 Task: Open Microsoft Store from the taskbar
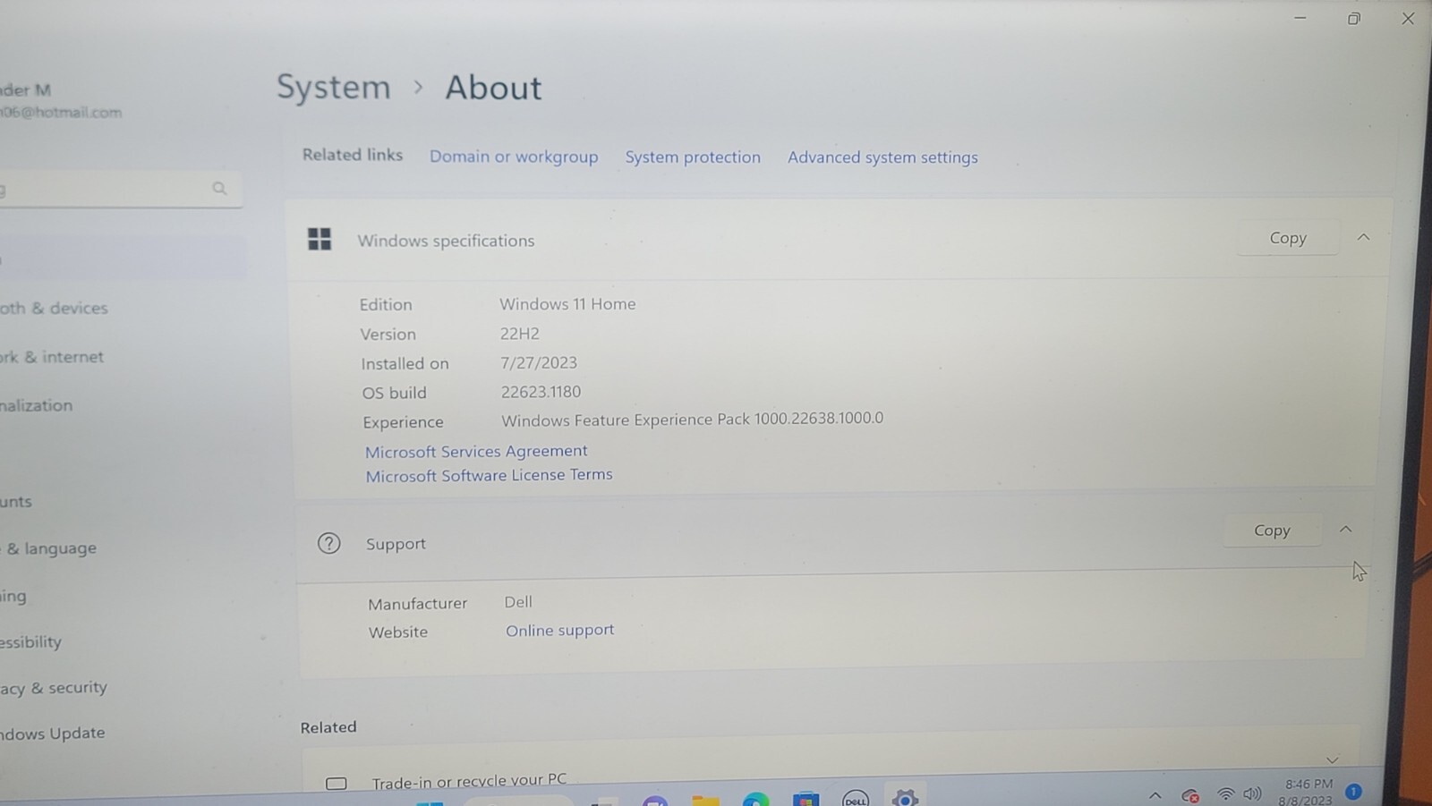(805, 798)
